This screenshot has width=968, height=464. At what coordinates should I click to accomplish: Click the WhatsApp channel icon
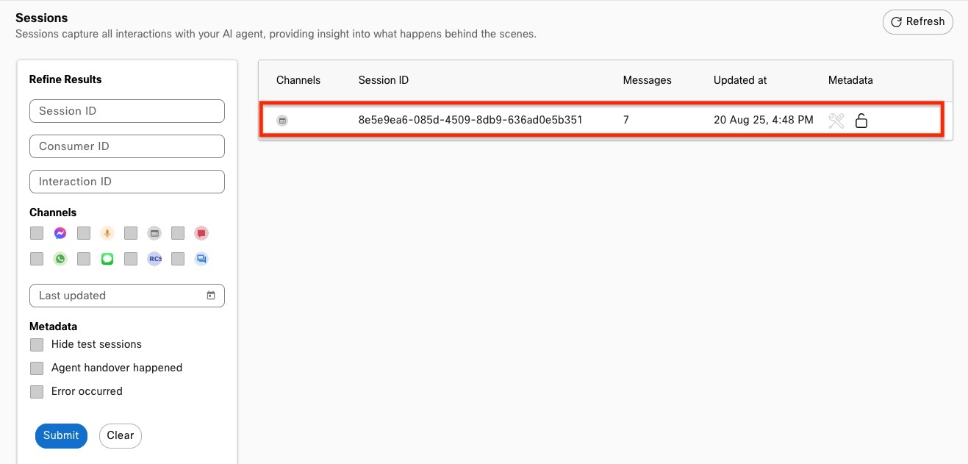pos(60,259)
